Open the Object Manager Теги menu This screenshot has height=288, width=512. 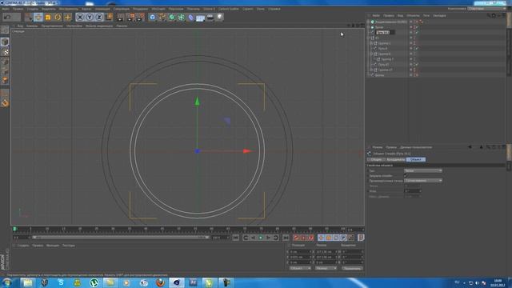click(426, 15)
